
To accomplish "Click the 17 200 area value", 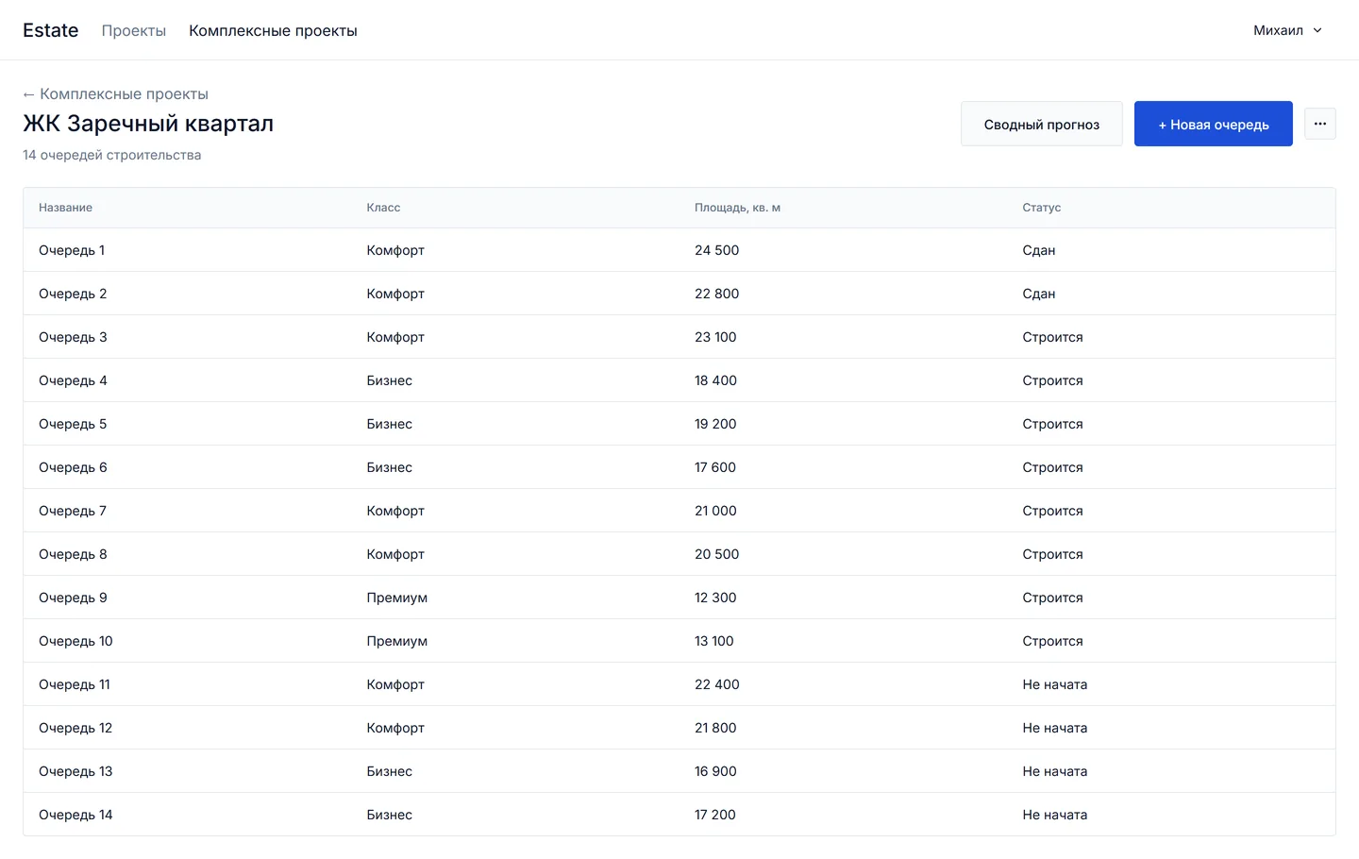I will pos(714,815).
